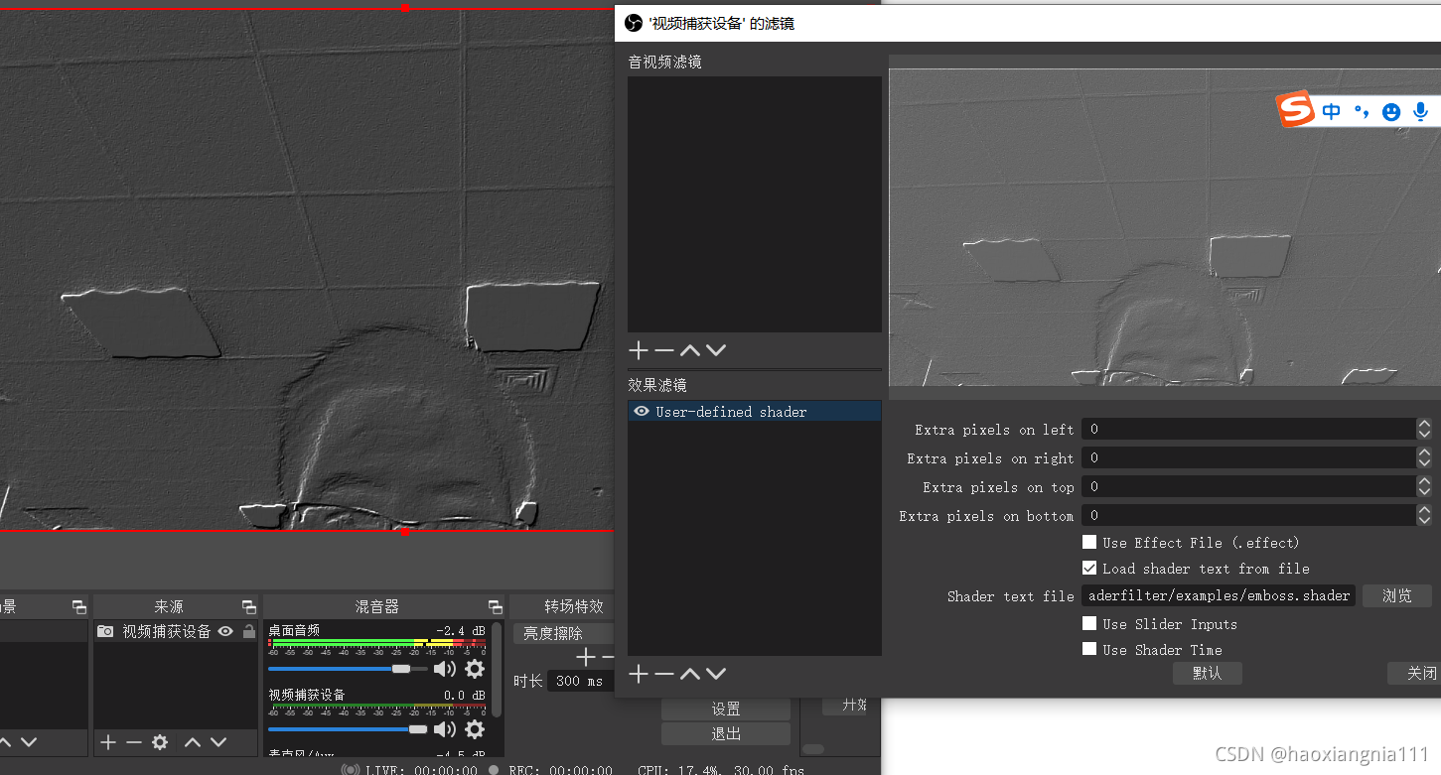Increase Extra pixels on top with up arrow
Image resolution: width=1441 pixels, height=775 pixels.
[1424, 481]
